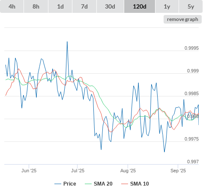Open the 7d chart view

coord(84,6)
